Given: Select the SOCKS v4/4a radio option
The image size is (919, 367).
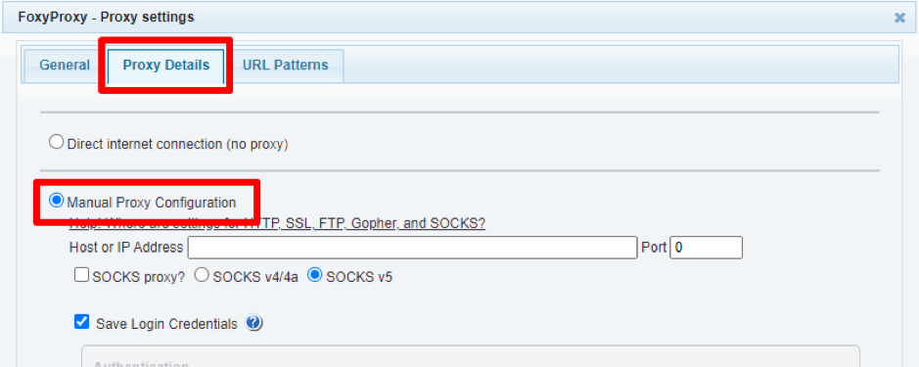Looking at the screenshot, I should [201, 274].
